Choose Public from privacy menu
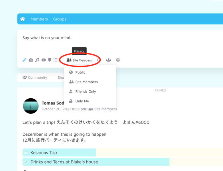 tap(80, 72)
